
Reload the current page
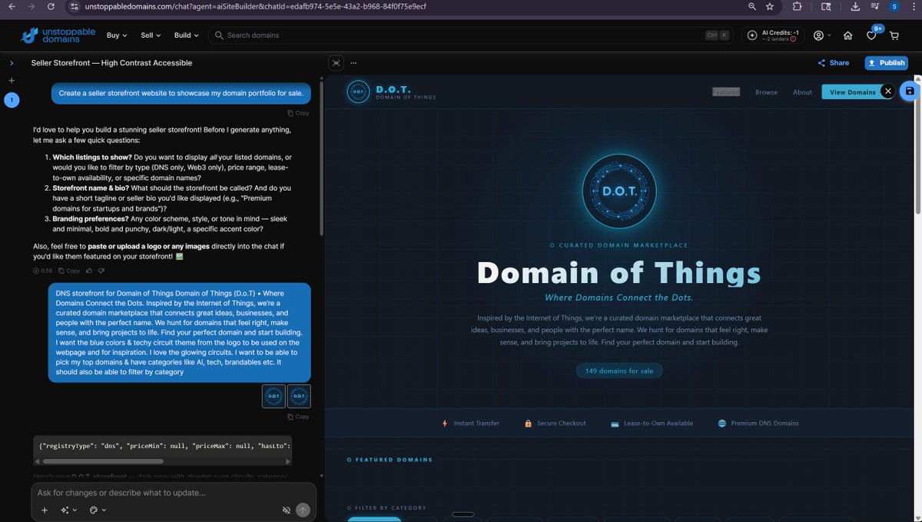tap(50, 6)
